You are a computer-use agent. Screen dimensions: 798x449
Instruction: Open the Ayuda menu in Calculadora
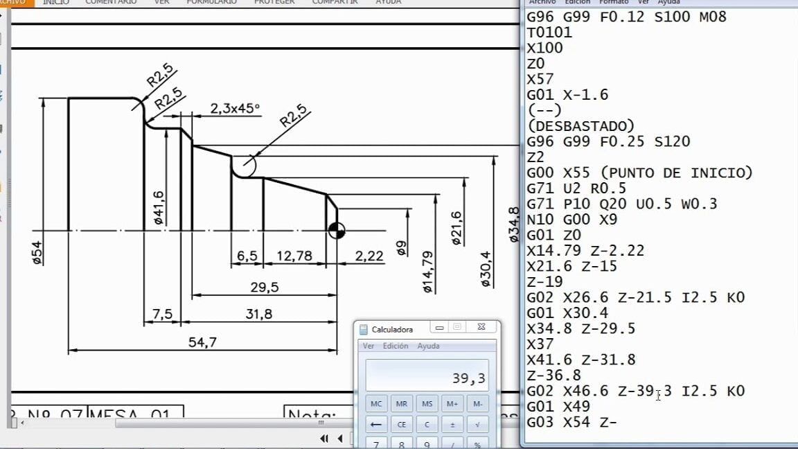[429, 346]
